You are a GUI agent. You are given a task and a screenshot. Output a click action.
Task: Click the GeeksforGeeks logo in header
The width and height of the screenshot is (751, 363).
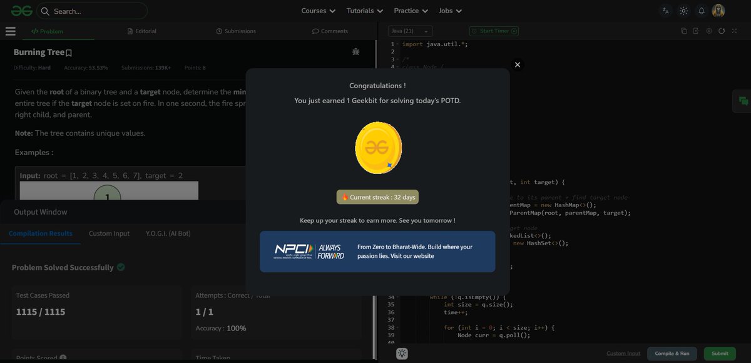click(x=21, y=11)
